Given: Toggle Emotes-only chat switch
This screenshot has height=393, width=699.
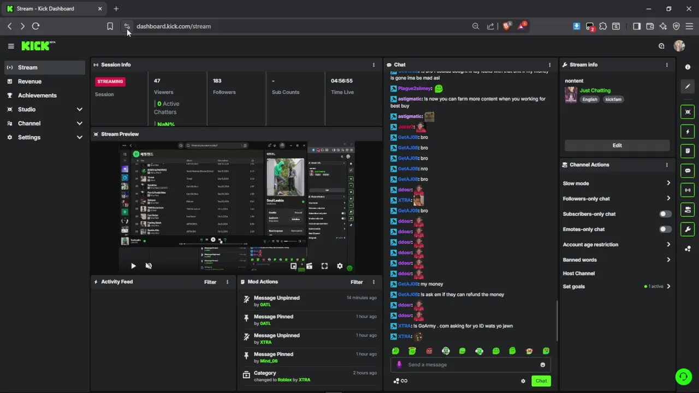Looking at the screenshot, I should (665, 229).
